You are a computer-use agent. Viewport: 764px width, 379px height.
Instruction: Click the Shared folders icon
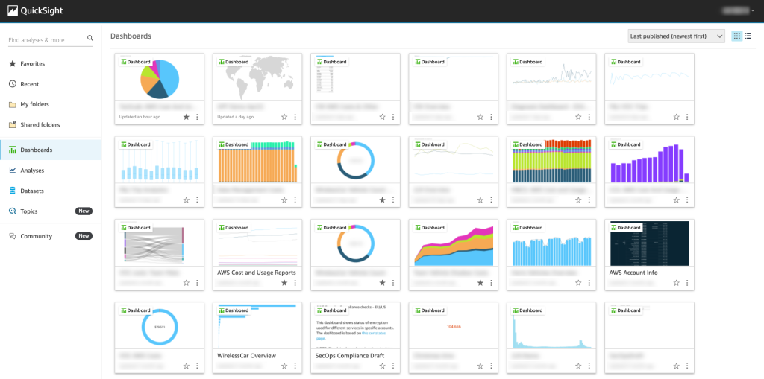pyautogui.click(x=13, y=125)
